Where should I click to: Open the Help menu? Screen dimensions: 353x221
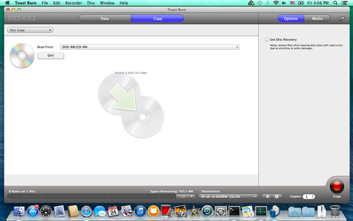[x=124, y=3]
